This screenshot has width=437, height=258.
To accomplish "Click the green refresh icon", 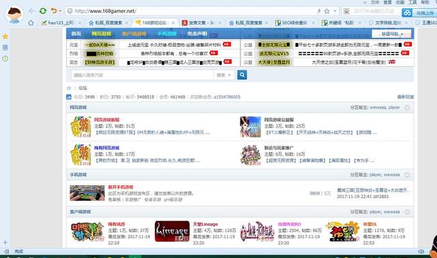I will tap(43, 11).
